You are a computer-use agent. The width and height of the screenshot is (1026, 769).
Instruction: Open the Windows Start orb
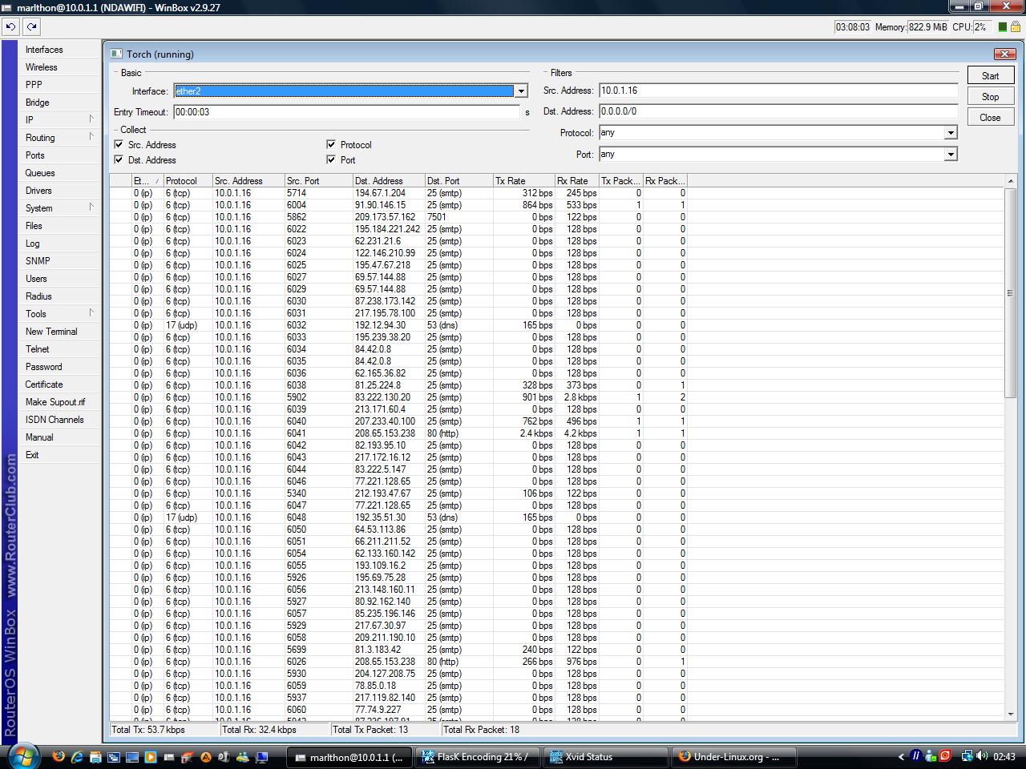[x=23, y=755]
